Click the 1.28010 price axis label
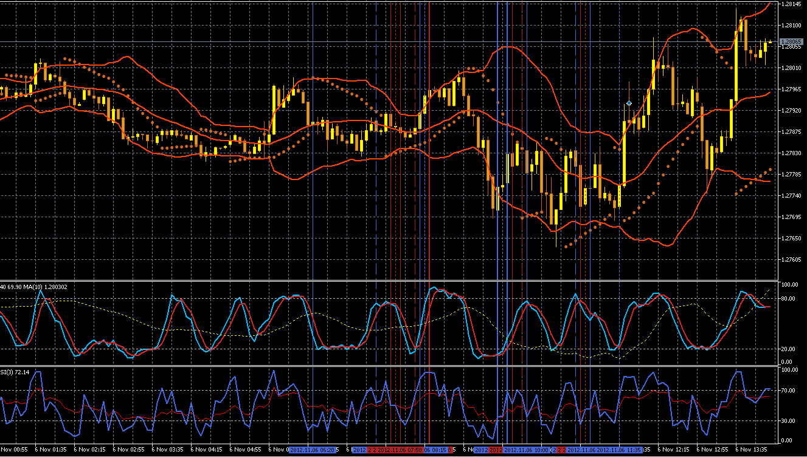The height and width of the screenshot is (457, 807). 791,68
